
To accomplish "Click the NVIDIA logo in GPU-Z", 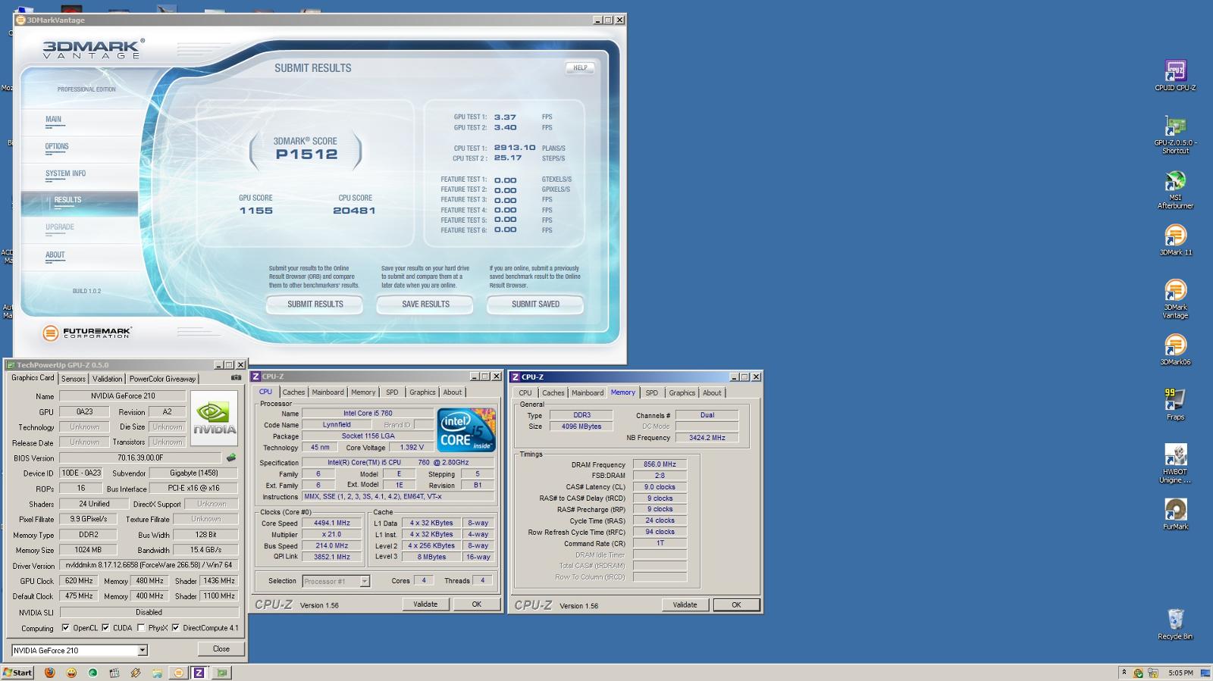I will point(214,418).
